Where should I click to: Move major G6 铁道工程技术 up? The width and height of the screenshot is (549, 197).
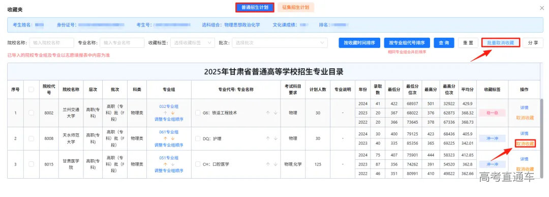[x=268, y=113]
